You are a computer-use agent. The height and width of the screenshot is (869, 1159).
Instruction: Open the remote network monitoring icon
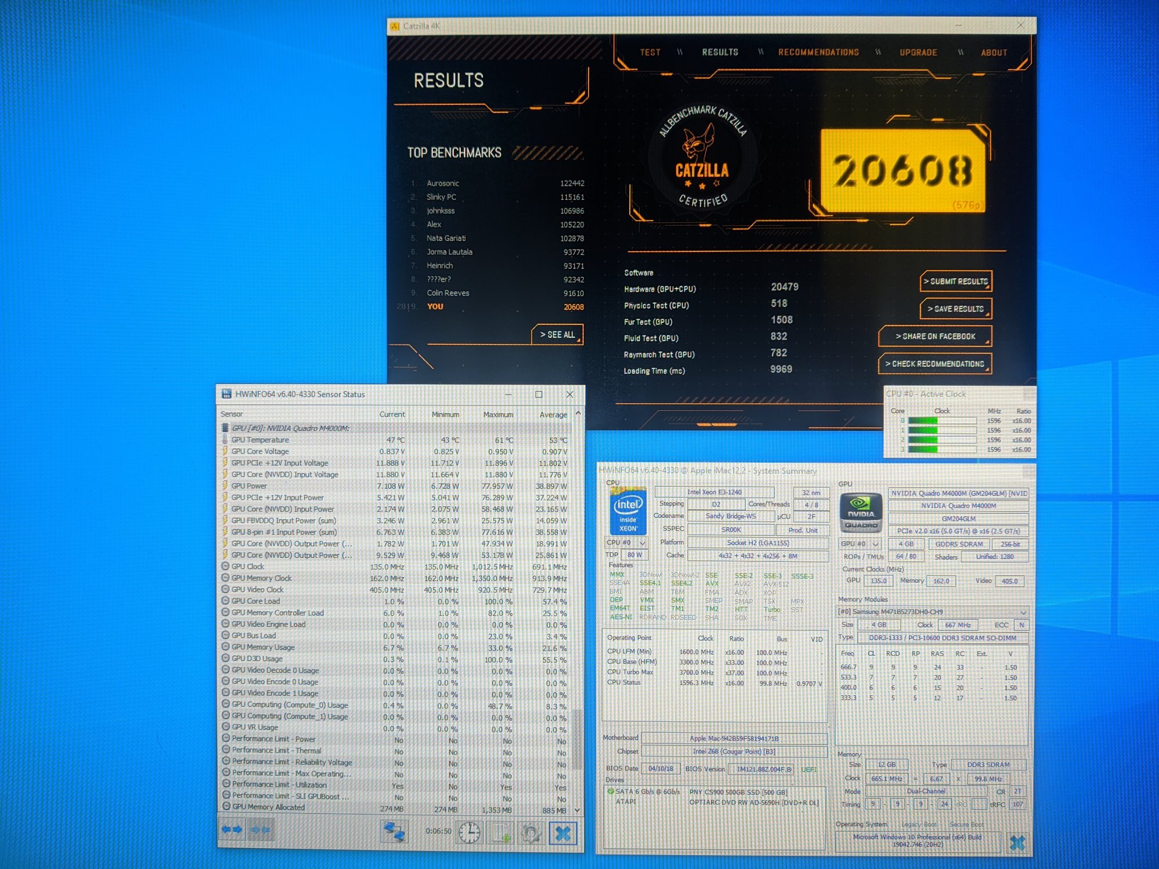coord(395,833)
